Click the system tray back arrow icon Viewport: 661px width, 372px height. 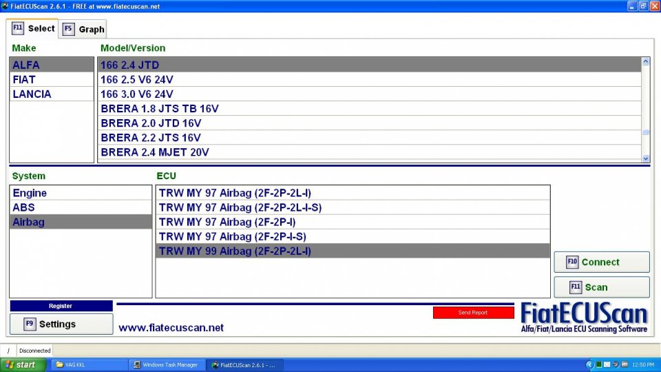pos(589,364)
